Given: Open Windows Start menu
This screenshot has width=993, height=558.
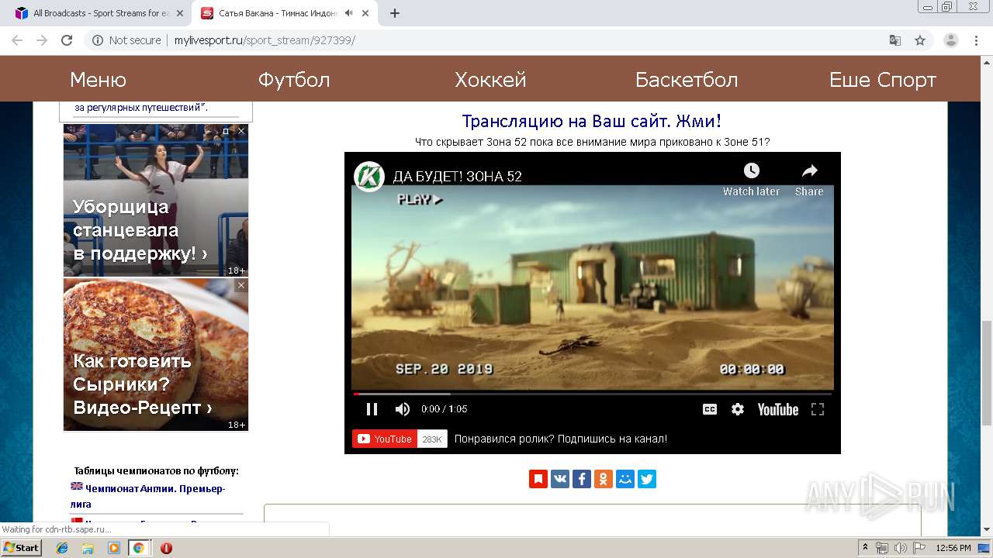Looking at the screenshot, I should click(x=22, y=548).
